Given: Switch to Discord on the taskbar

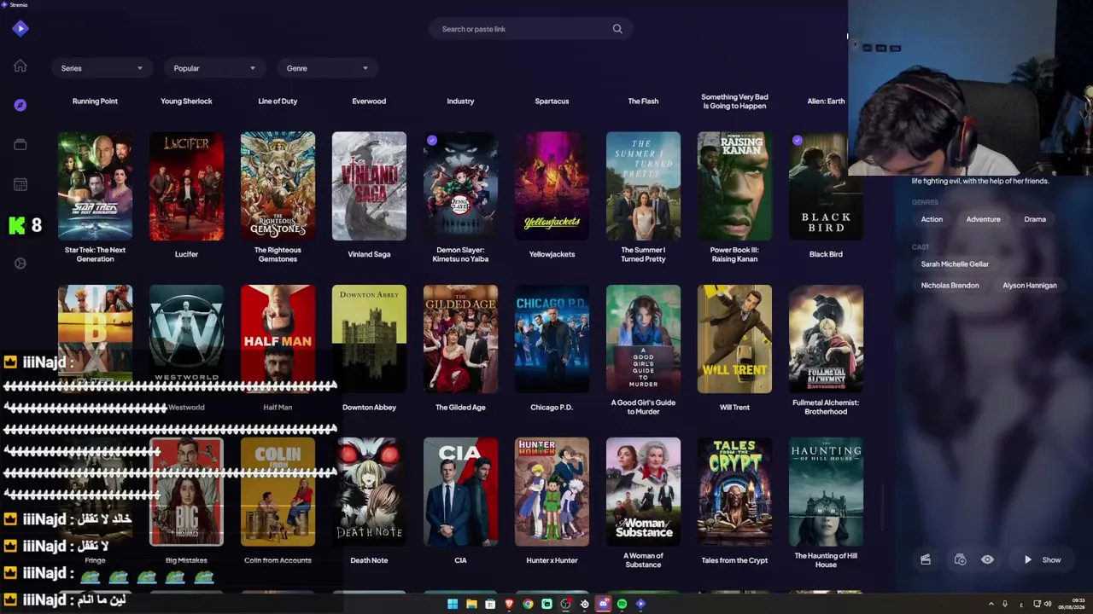Looking at the screenshot, I should pyautogui.click(x=603, y=604).
